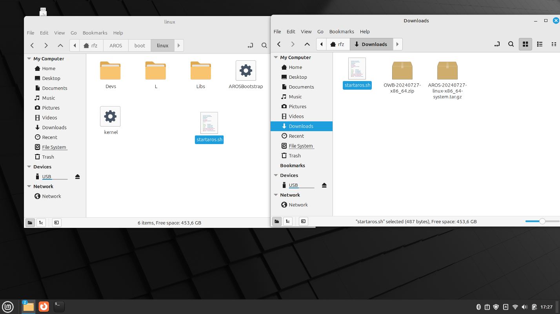560x314 pixels.
Task: Collapse Network section in linux window sidebar
Action: tap(29, 186)
